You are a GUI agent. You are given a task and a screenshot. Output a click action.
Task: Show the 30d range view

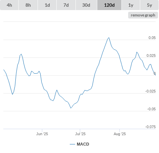[86, 5]
